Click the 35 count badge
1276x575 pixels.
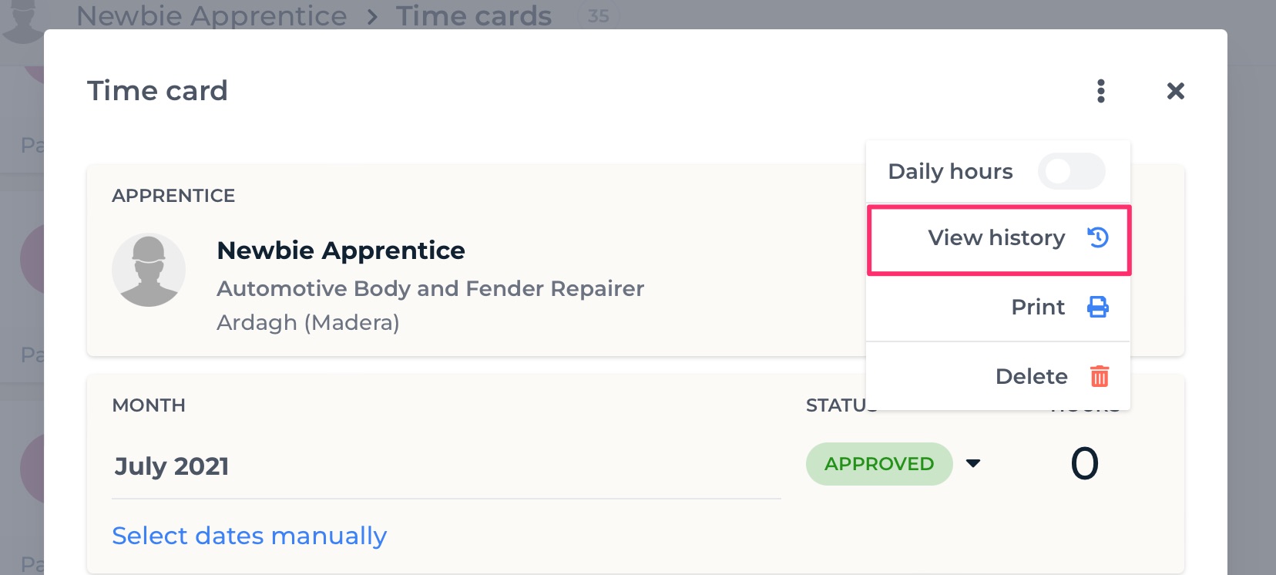(598, 16)
